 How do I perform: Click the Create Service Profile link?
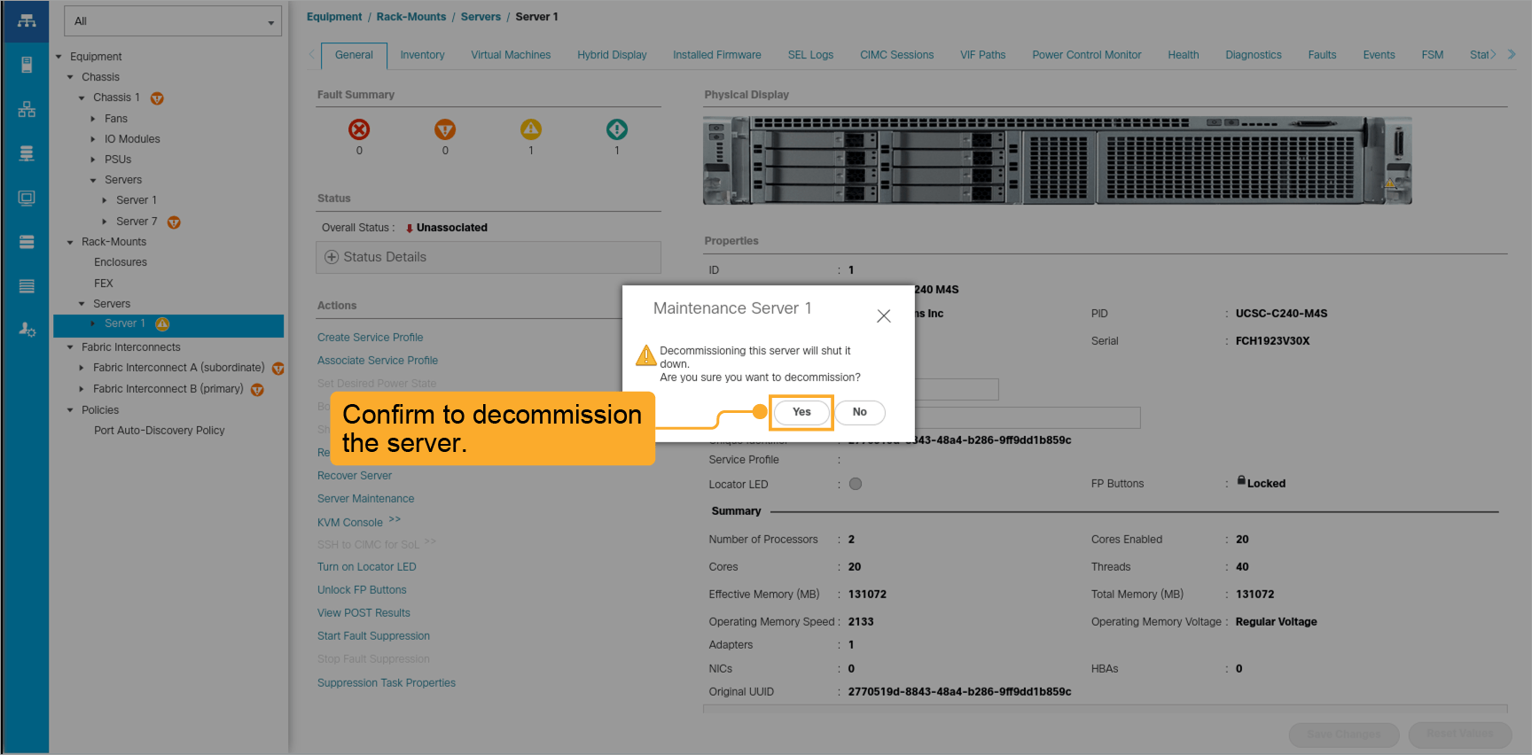tap(370, 338)
